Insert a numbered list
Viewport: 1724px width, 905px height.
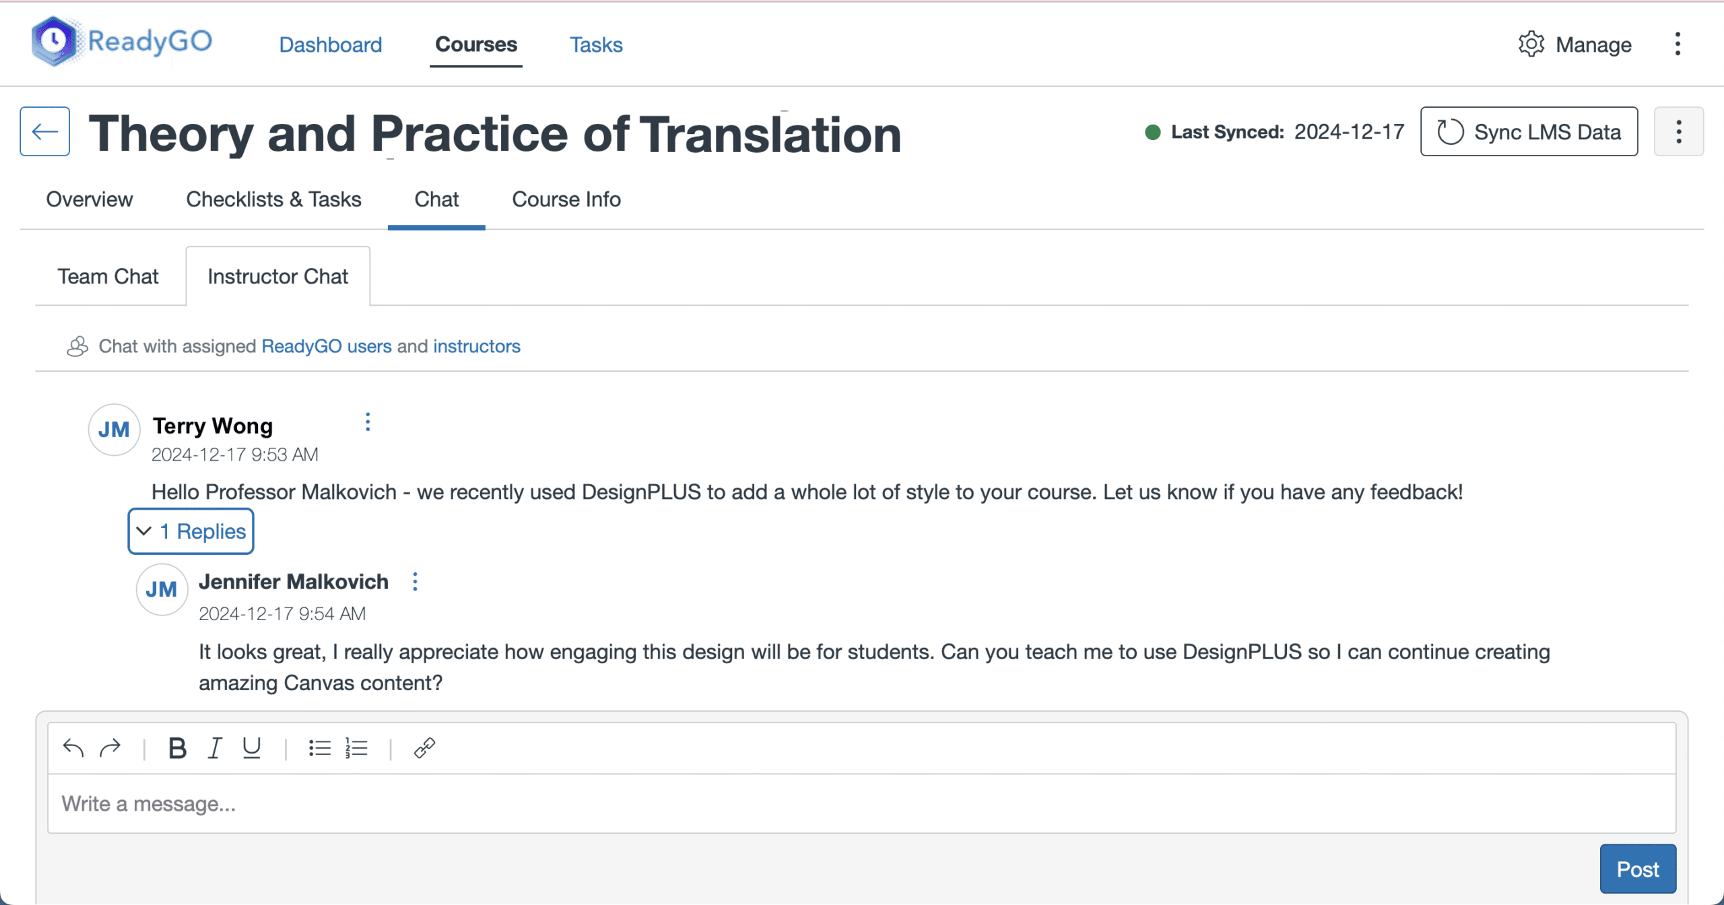[356, 747]
